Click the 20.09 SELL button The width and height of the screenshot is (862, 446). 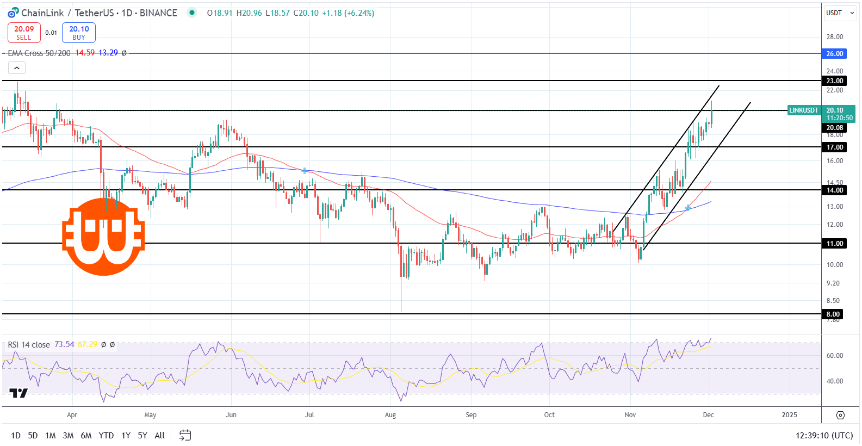tap(24, 33)
